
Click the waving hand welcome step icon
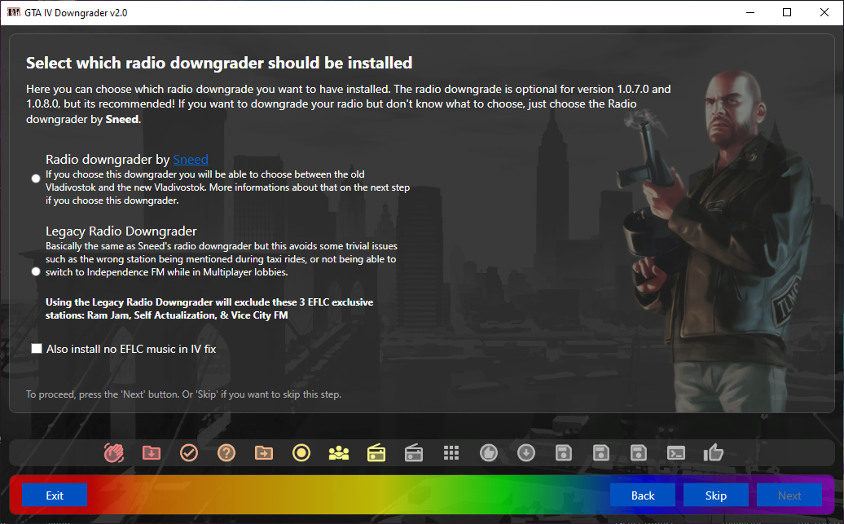pyautogui.click(x=113, y=452)
